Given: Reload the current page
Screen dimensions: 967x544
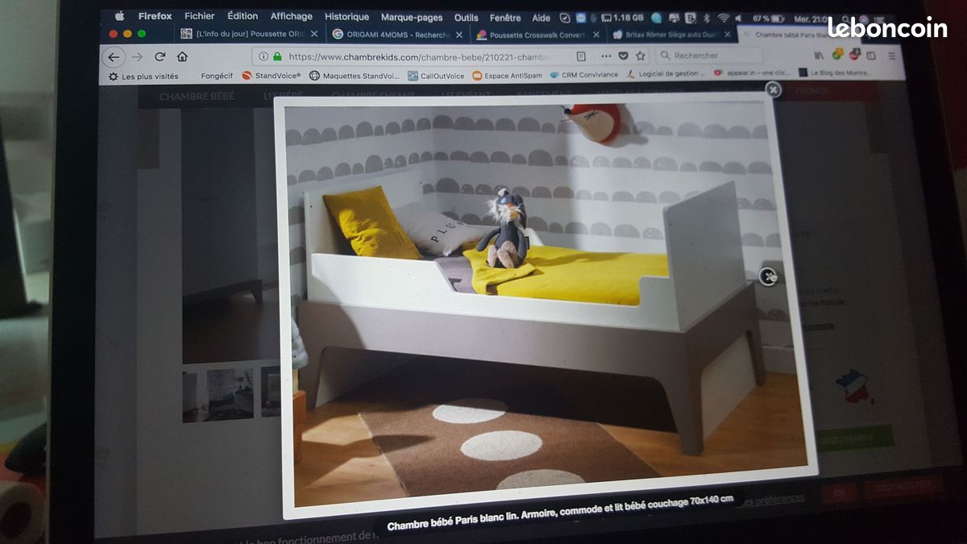Looking at the screenshot, I should click(x=160, y=56).
